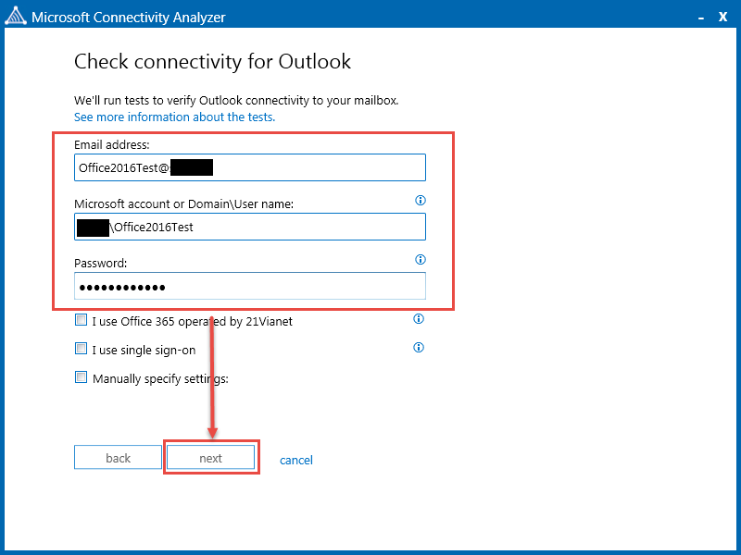Click the 'Password:' label text
The image size is (741, 555).
coord(101,264)
